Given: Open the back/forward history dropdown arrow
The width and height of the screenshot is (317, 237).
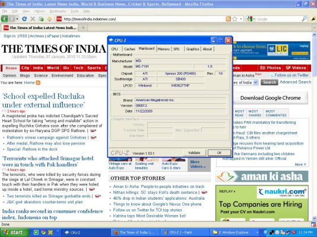Looking at the screenshot, I should tap(17, 19).
